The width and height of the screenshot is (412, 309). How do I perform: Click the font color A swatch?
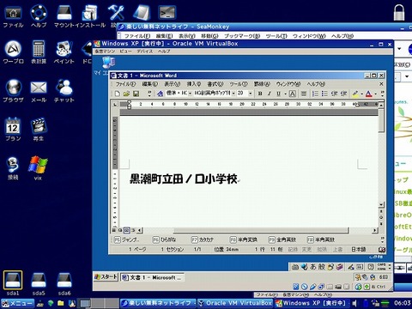tap(369, 94)
